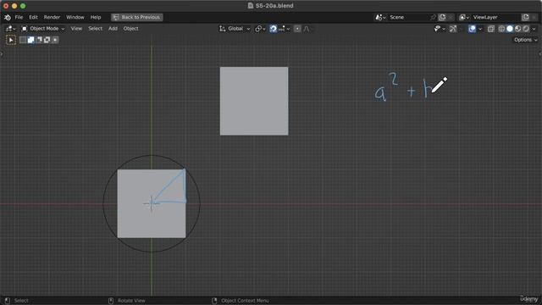Switch to material preview shading
The height and width of the screenshot is (305, 542).
click(x=517, y=29)
